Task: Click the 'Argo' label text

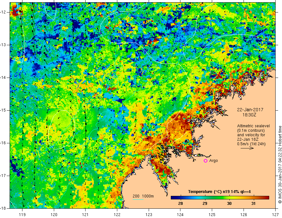Action: click(213, 161)
